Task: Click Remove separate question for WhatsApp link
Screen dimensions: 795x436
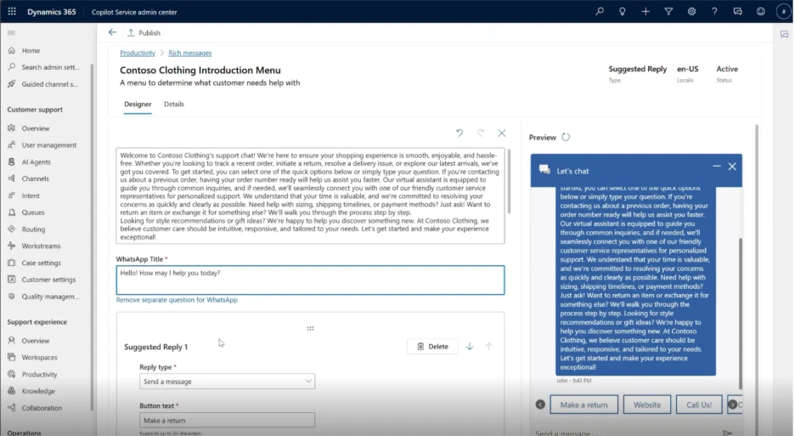Action: tap(177, 300)
